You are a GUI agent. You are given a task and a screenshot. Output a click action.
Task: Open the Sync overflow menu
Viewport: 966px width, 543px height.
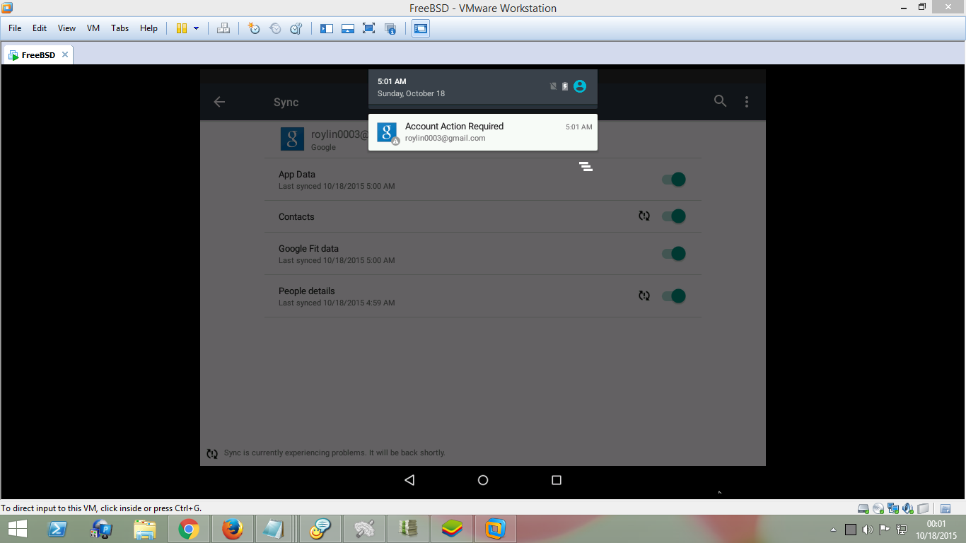pyautogui.click(x=747, y=102)
